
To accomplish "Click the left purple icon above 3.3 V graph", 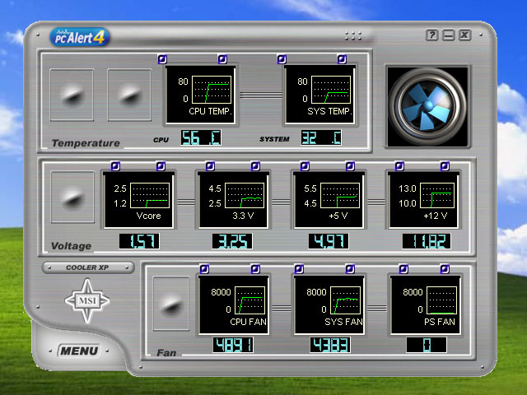I will pos(211,166).
